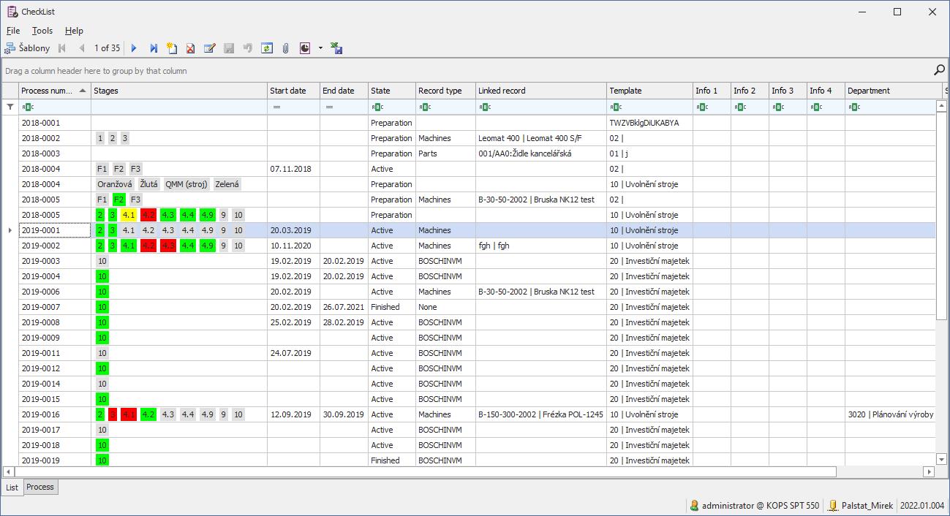Click green stage 4.2 in row 2019-0016
Image resolution: width=950 pixels, height=516 pixels.
148,414
